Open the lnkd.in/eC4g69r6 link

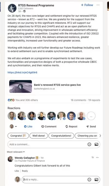[22, 72]
